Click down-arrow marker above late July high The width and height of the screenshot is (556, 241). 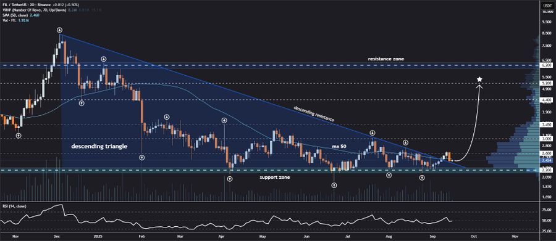tap(373, 133)
